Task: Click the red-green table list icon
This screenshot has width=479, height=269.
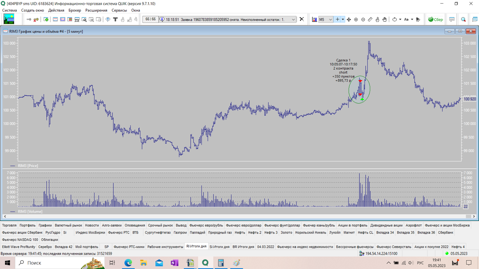Action: (x=69, y=19)
